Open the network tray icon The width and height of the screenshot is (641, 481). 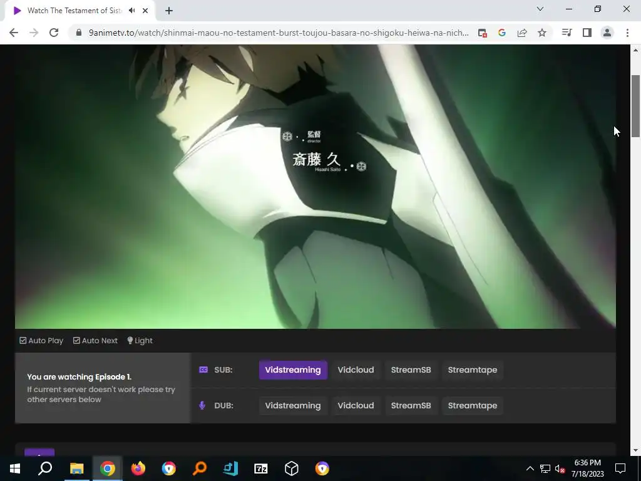coord(545,468)
